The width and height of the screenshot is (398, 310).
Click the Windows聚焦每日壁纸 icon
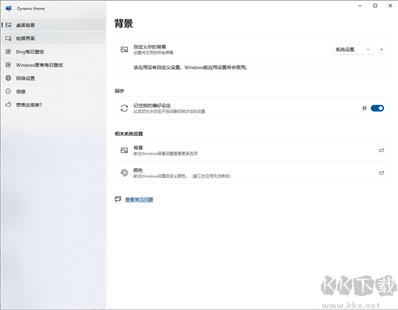point(9,65)
